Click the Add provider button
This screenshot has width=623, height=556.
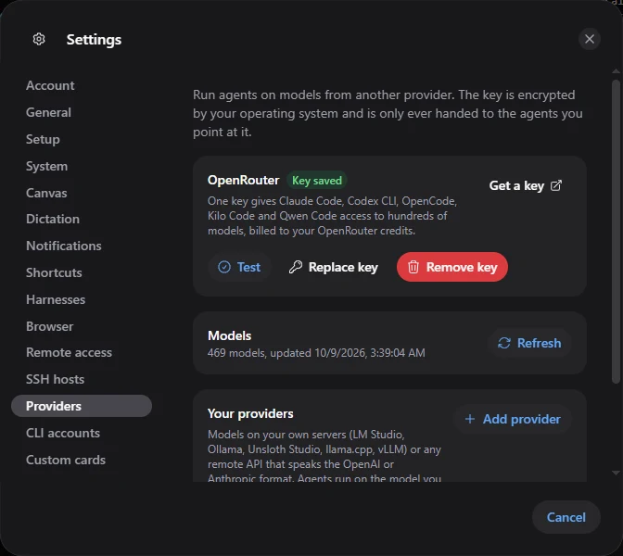tap(513, 419)
